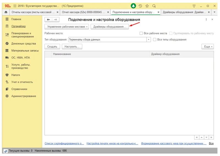This screenshot has height=156, width=220.
Task: Open the Список сертифицированного оборудования link
Action: click(x=64, y=144)
